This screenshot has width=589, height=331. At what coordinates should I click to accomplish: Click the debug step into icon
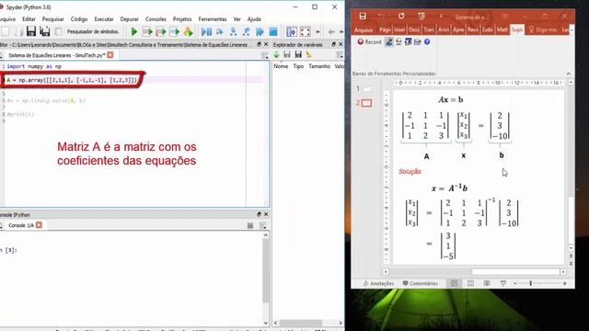(233, 32)
